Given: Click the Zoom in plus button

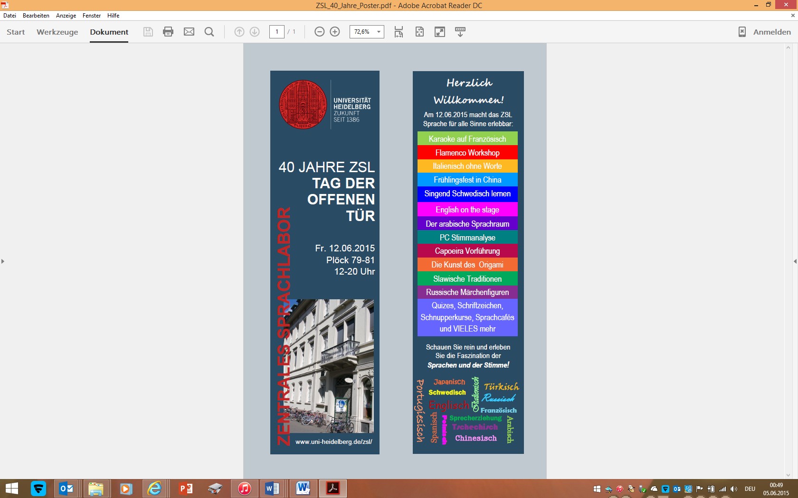Looking at the screenshot, I should tap(335, 32).
